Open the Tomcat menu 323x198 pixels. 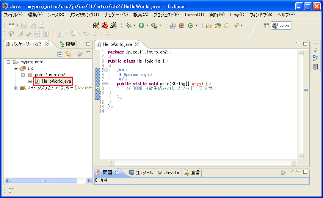(x=194, y=15)
